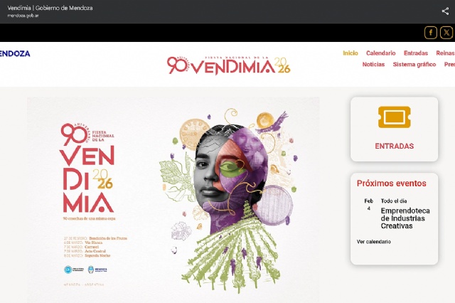
Task: Click the partially visible Prensa menu item
Action: (x=449, y=65)
